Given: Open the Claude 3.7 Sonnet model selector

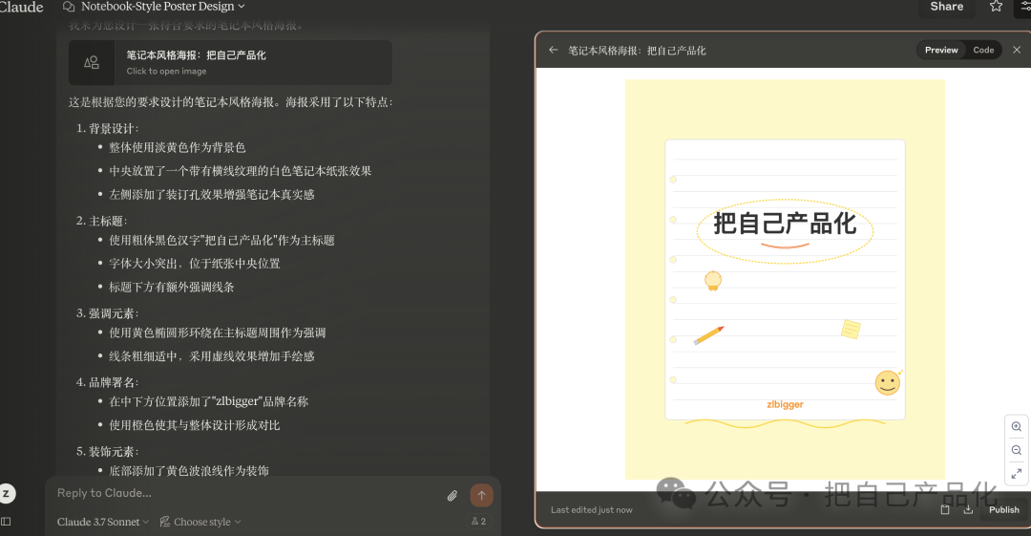Looking at the screenshot, I should (102, 522).
